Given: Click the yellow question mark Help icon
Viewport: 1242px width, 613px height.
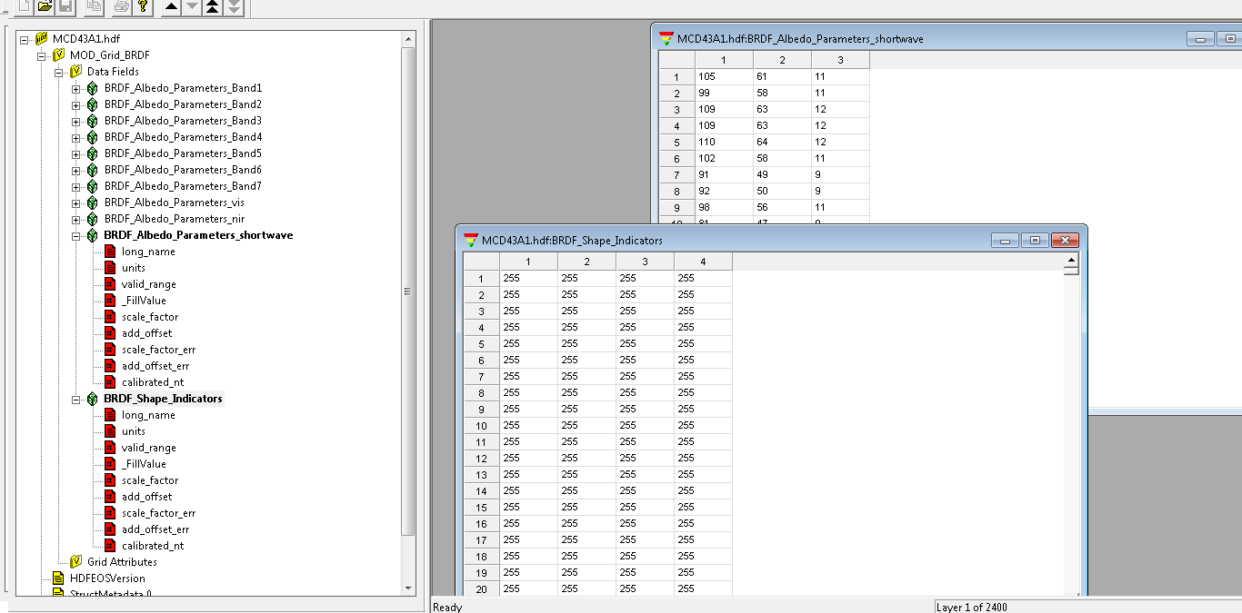Looking at the screenshot, I should click(143, 7).
